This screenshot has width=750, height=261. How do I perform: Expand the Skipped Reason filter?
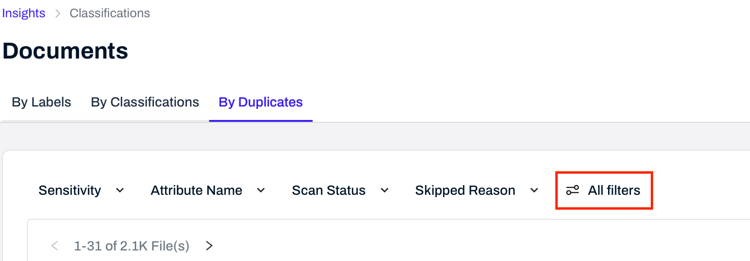click(x=465, y=190)
